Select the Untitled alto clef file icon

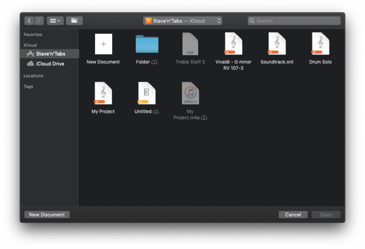[x=146, y=93]
